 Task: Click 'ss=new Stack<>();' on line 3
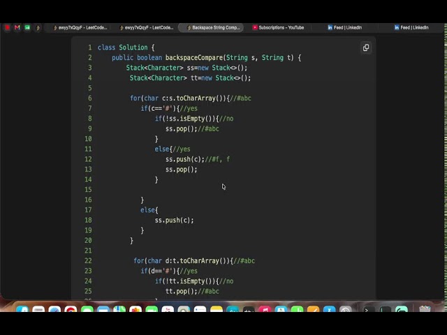tap(217, 68)
